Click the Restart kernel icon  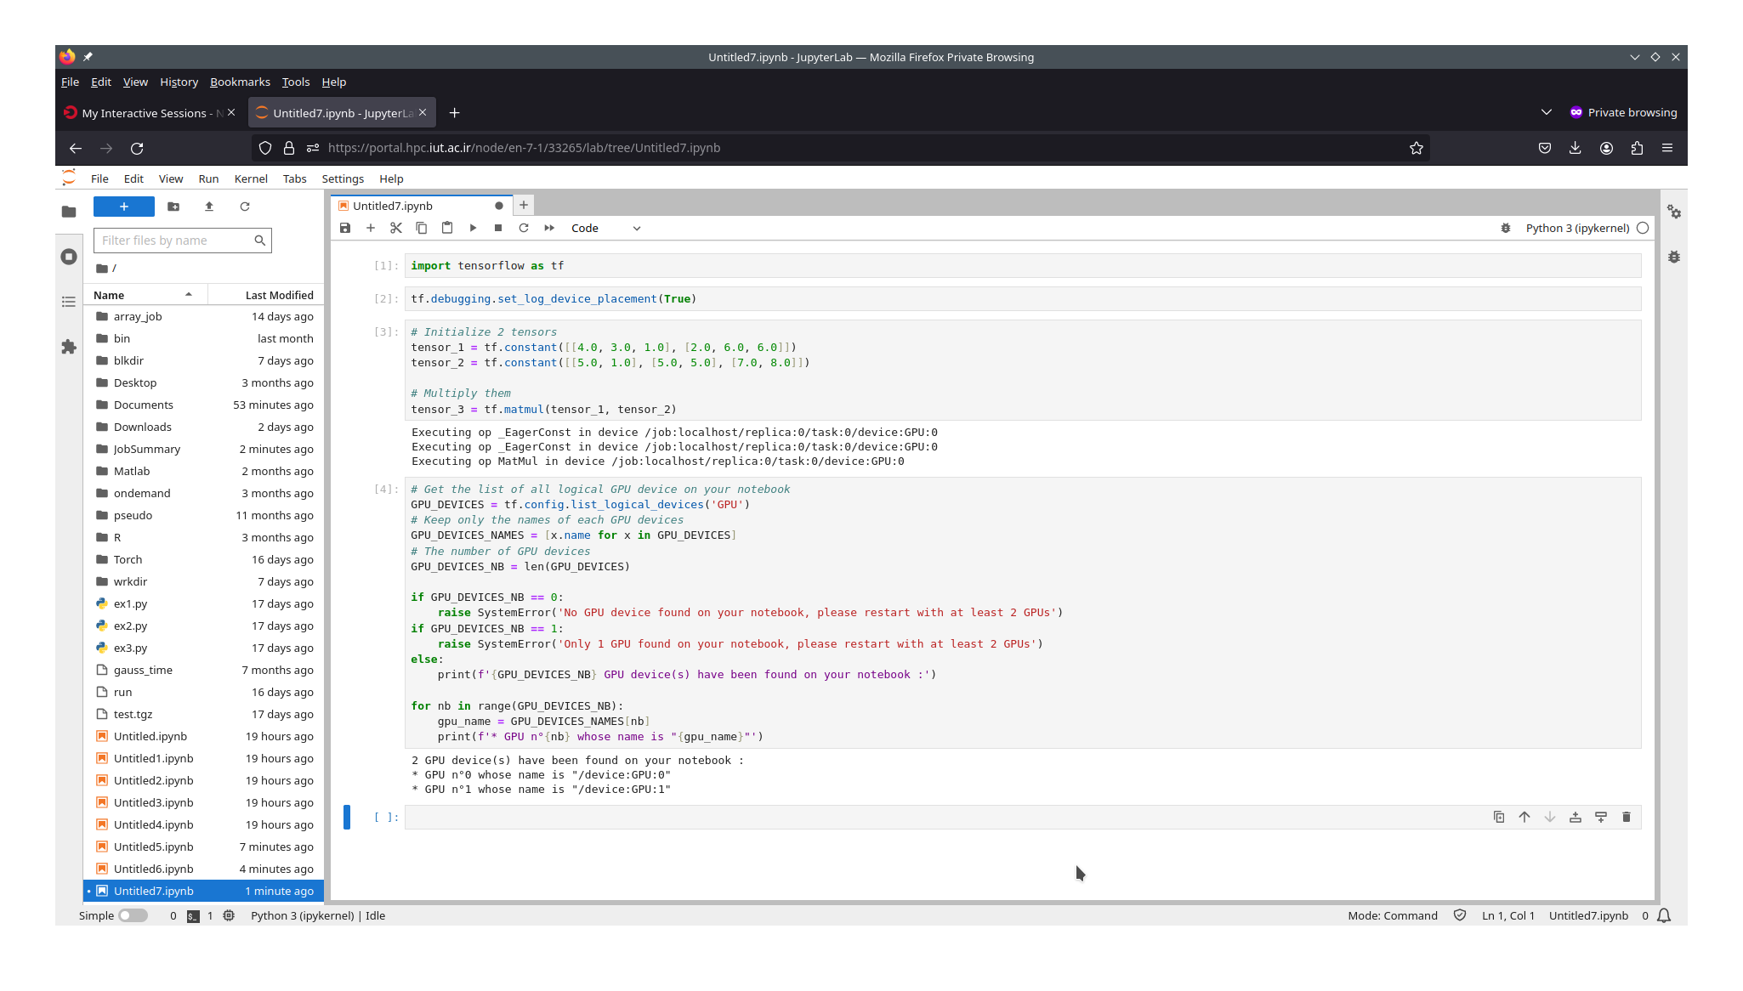click(525, 228)
